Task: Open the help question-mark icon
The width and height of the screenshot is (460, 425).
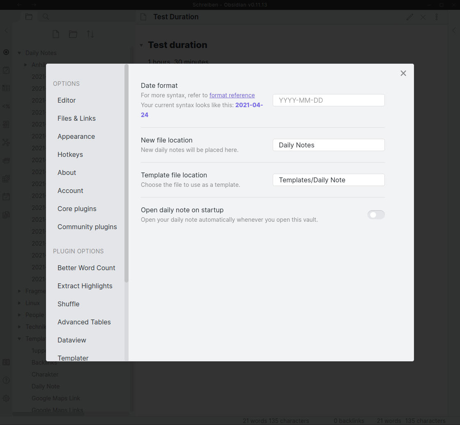Action: click(6, 381)
